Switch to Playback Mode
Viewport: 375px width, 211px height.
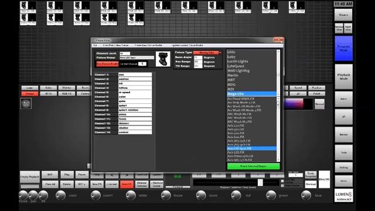point(344,77)
